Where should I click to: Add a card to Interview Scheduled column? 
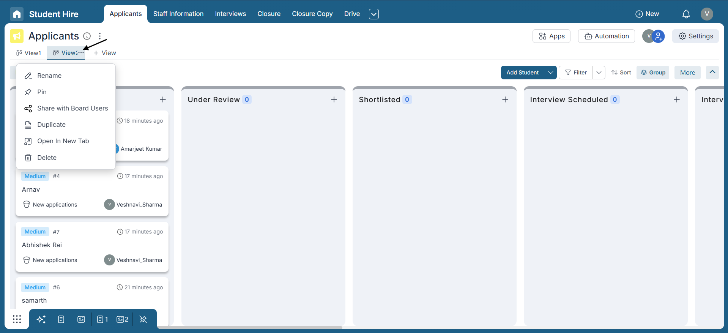click(x=677, y=99)
